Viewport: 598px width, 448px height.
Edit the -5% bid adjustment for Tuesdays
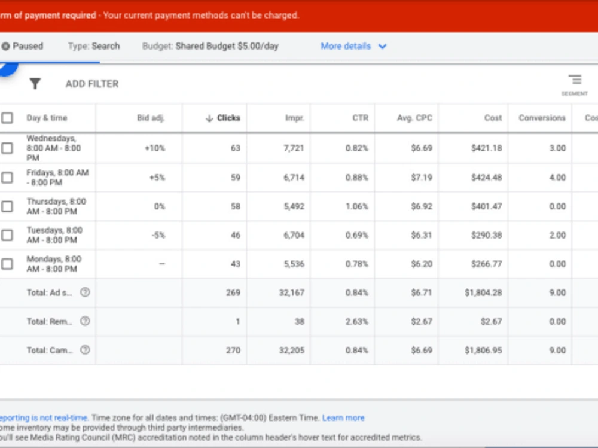(x=158, y=235)
